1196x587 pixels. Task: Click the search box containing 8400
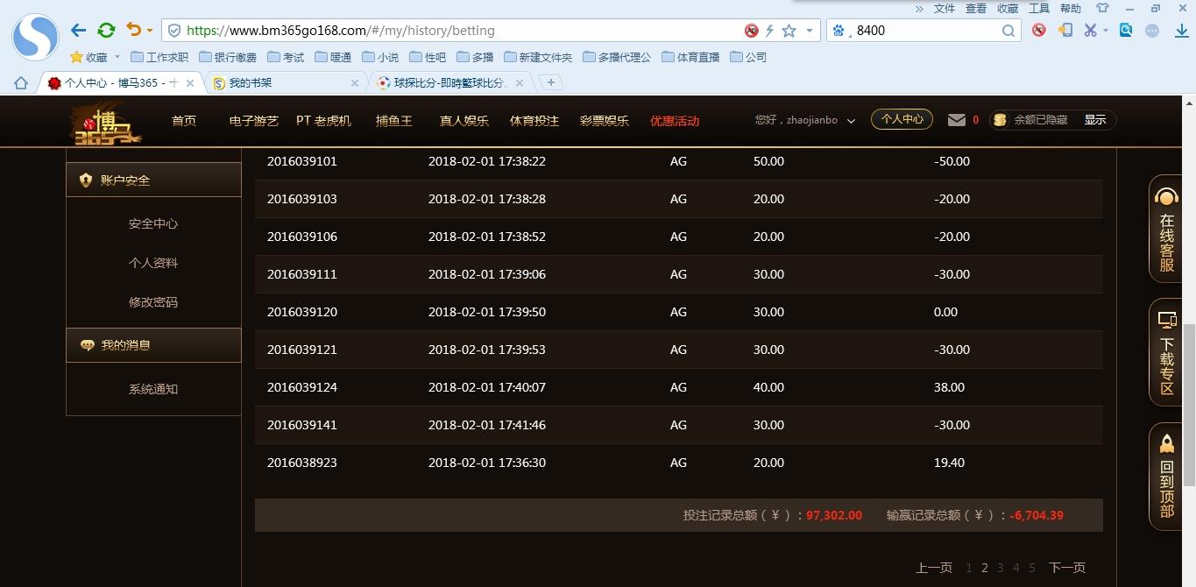click(925, 31)
